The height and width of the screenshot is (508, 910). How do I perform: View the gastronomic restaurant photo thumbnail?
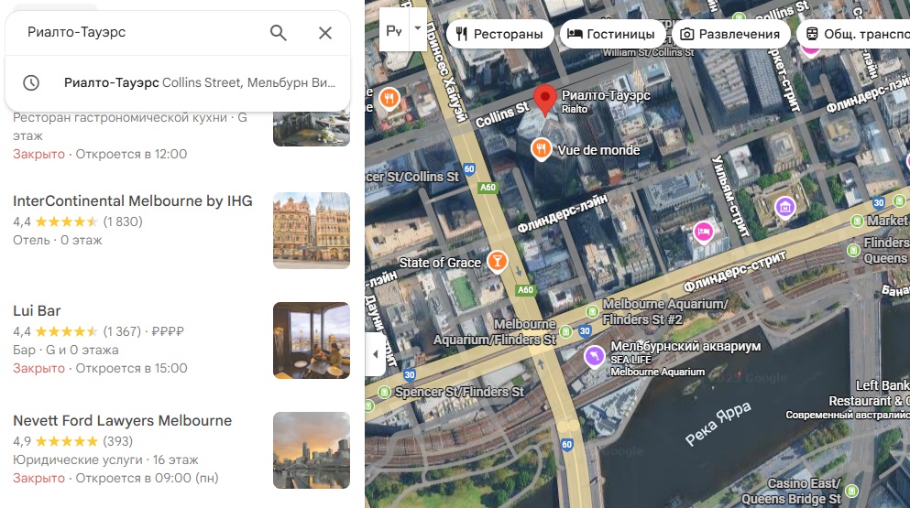(312, 129)
